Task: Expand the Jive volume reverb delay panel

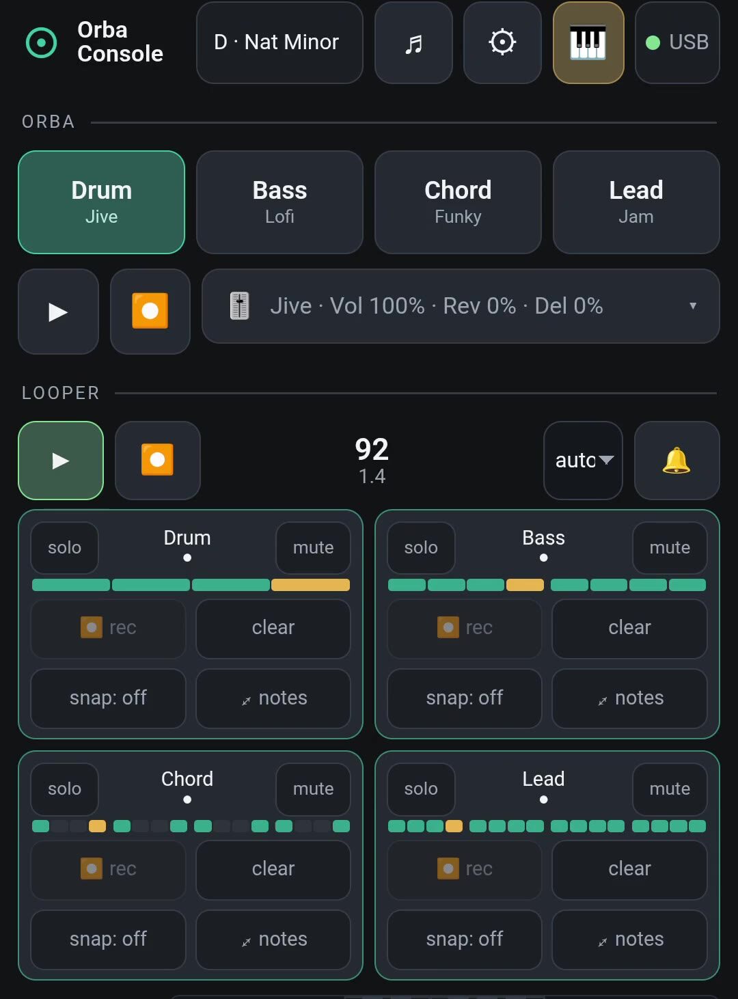Action: tap(461, 306)
